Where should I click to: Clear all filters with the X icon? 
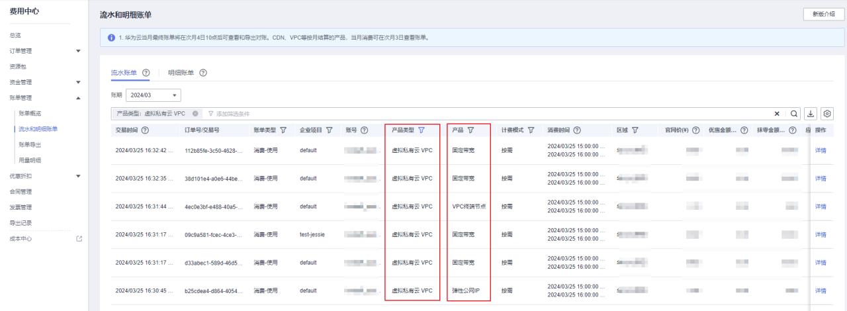click(x=777, y=113)
